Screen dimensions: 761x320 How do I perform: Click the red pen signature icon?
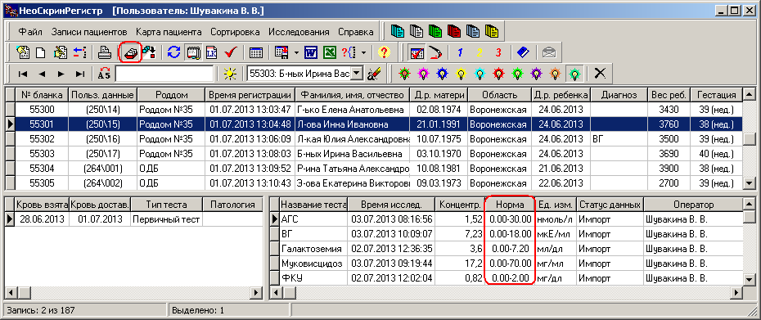[435, 52]
